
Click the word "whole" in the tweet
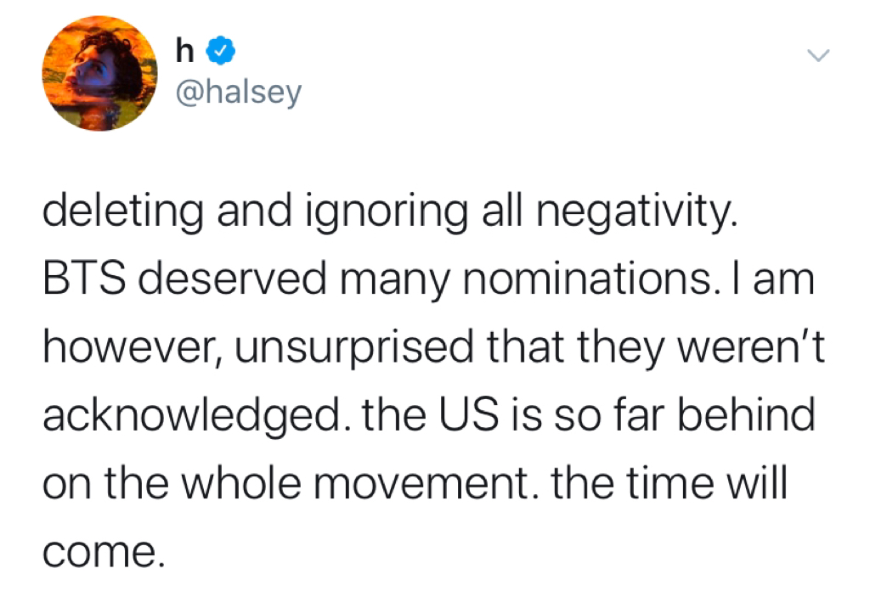tap(241, 482)
